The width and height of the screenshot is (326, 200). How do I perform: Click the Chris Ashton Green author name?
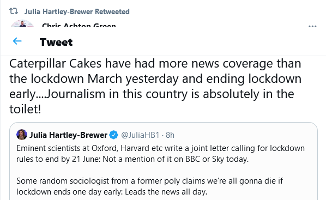coord(79,25)
